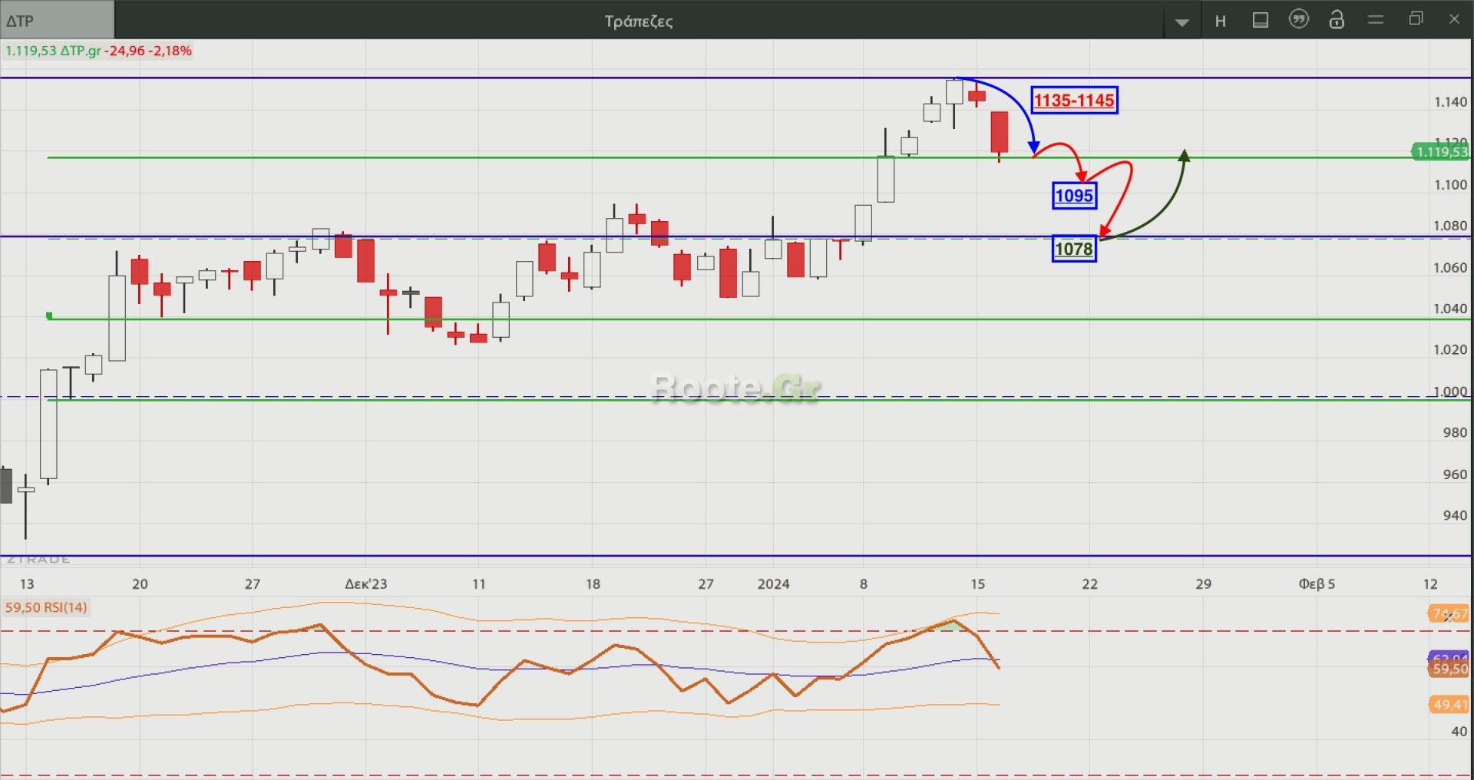
Task: Click the restore window icon
Action: point(1416,19)
